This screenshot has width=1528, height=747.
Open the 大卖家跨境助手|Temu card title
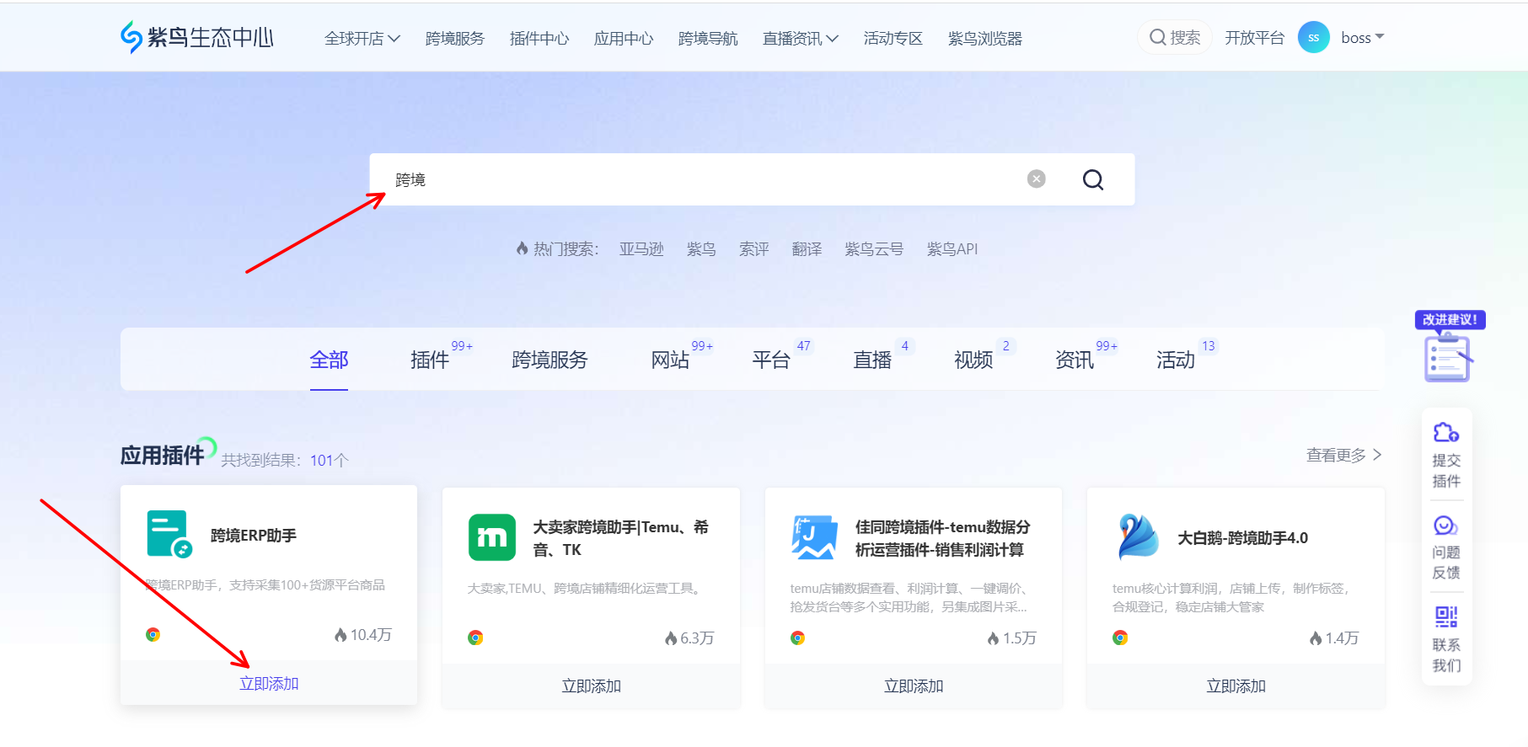(x=621, y=538)
